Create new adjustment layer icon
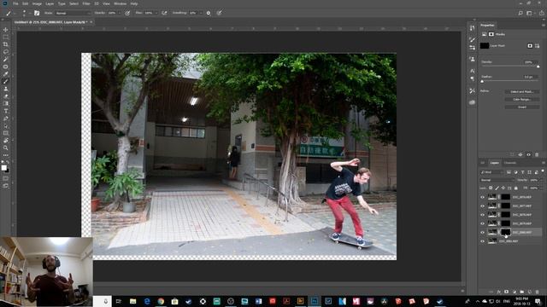 point(514,292)
